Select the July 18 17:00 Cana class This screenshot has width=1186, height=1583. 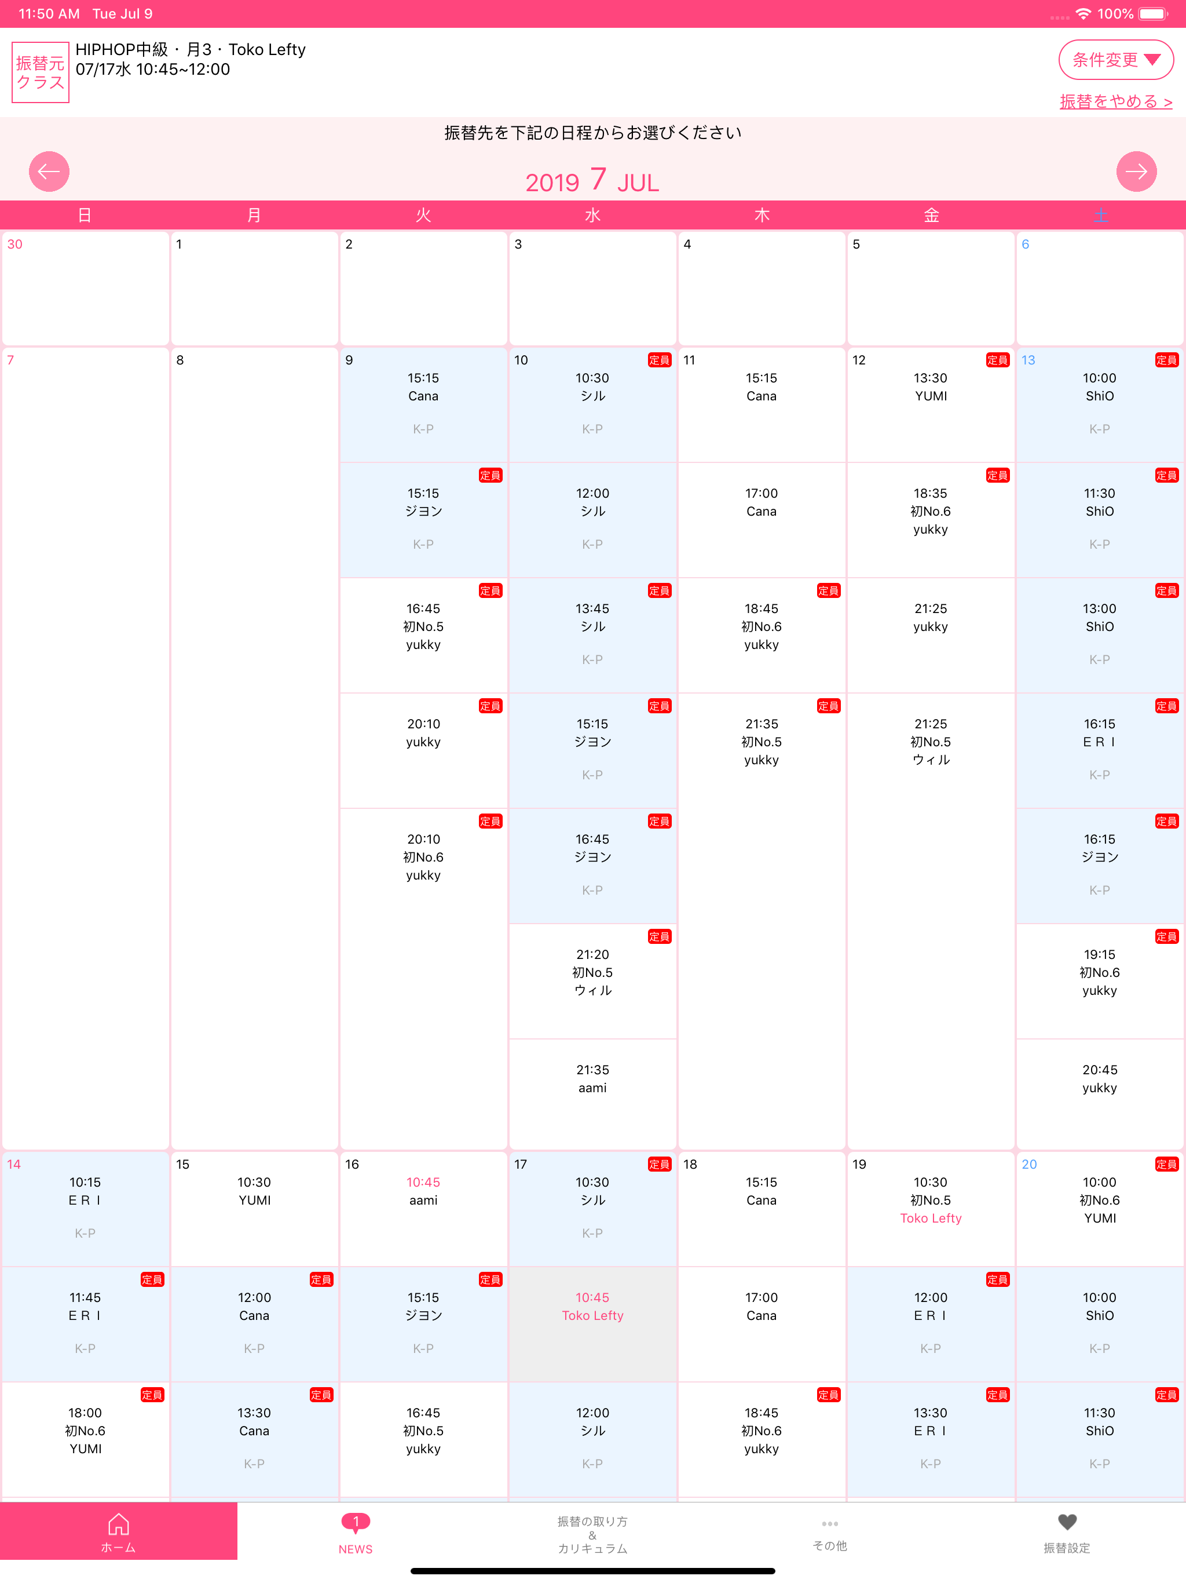click(x=761, y=1324)
